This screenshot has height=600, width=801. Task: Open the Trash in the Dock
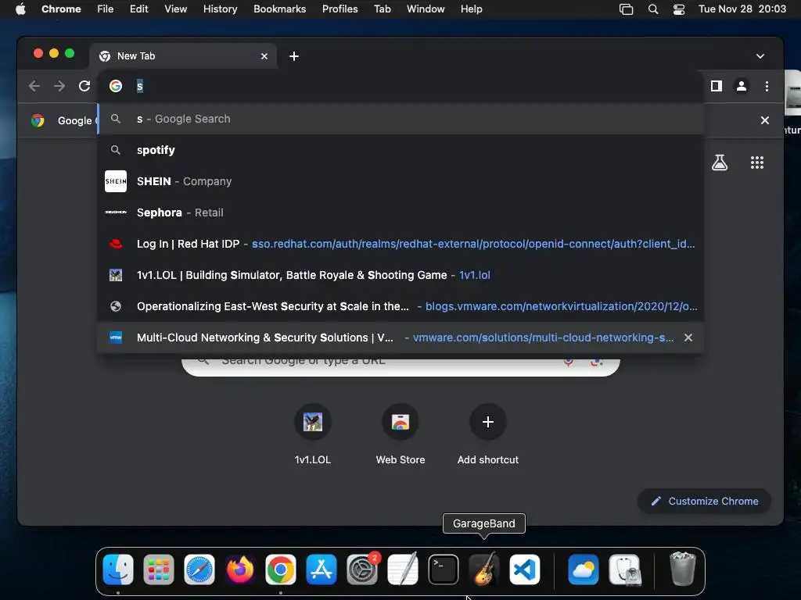(x=682, y=570)
